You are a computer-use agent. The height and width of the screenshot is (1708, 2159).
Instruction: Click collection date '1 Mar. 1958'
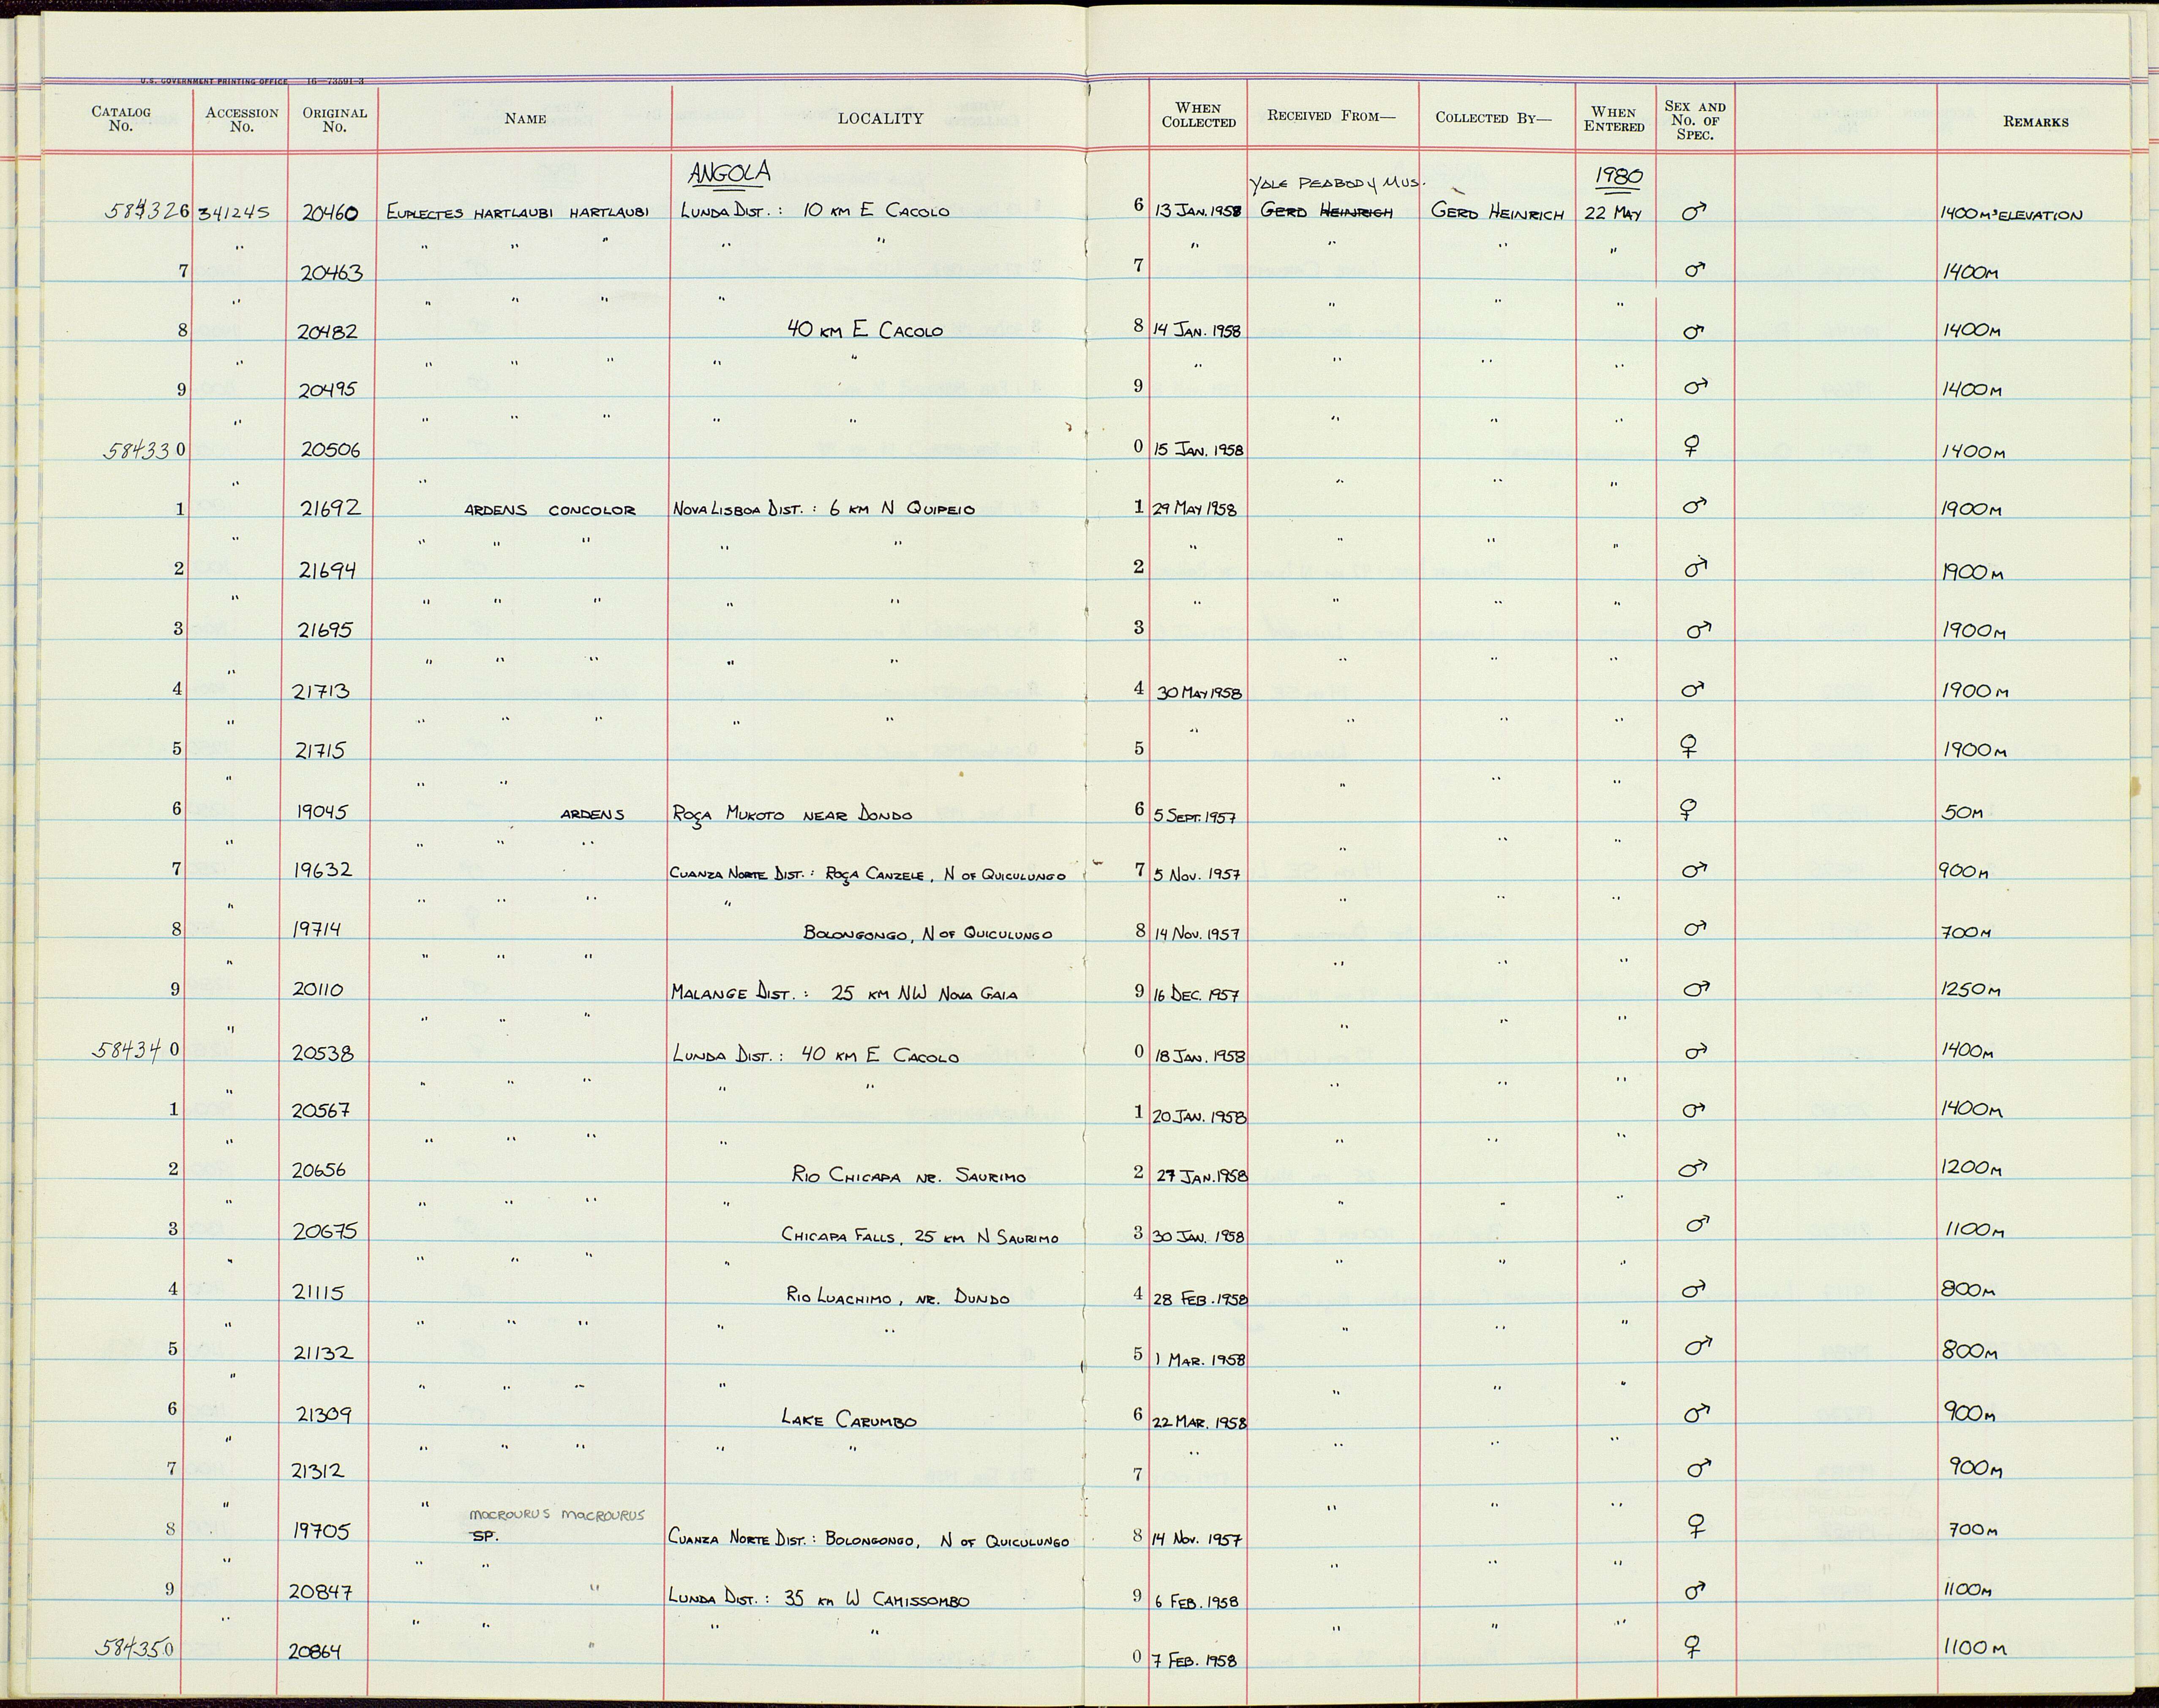point(1200,1360)
